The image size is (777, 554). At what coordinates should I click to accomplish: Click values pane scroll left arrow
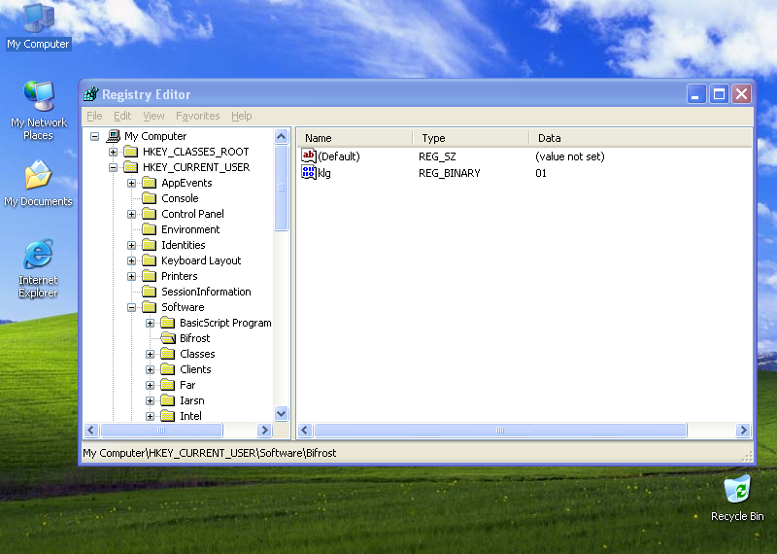(305, 430)
